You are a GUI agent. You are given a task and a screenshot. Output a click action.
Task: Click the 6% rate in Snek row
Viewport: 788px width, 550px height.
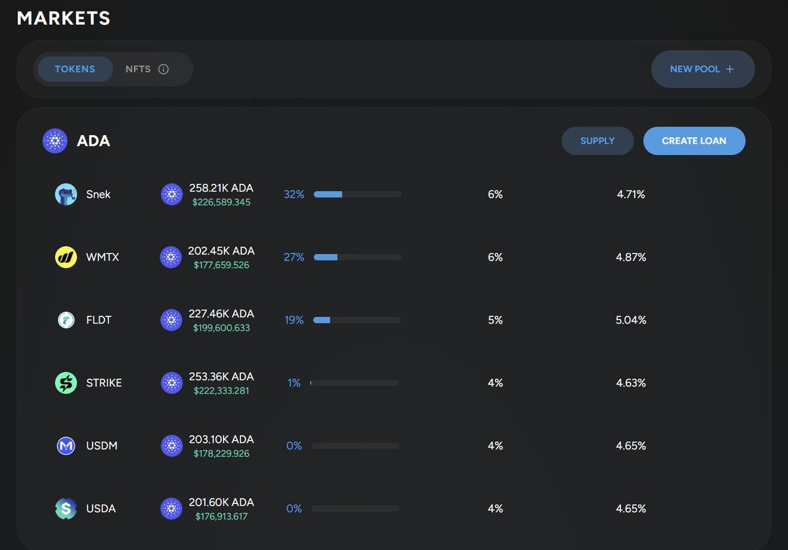[x=495, y=194]
